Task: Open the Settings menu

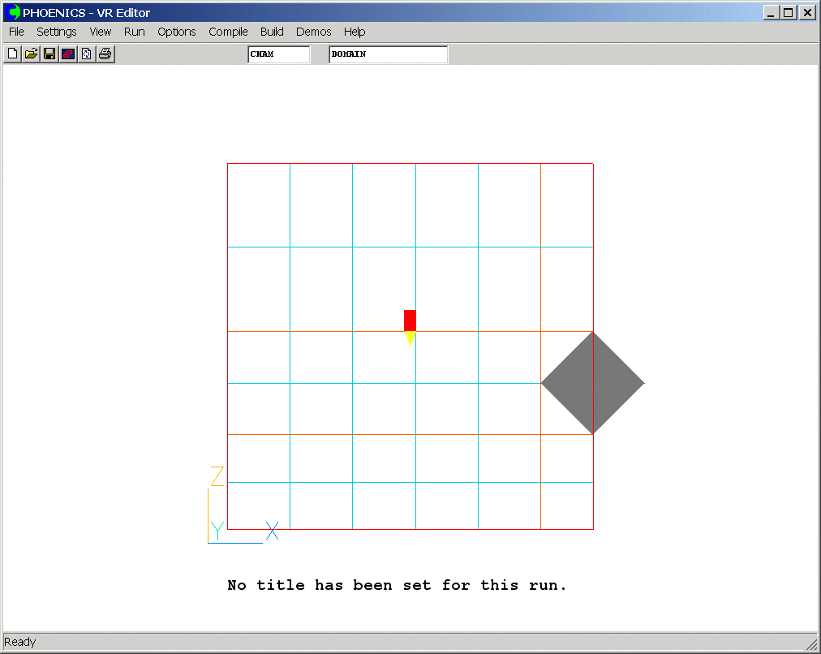Action: point(56,32)
